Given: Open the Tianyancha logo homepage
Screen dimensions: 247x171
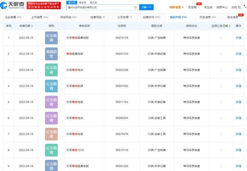Looking at the screenshot, I should pos(12,5).
